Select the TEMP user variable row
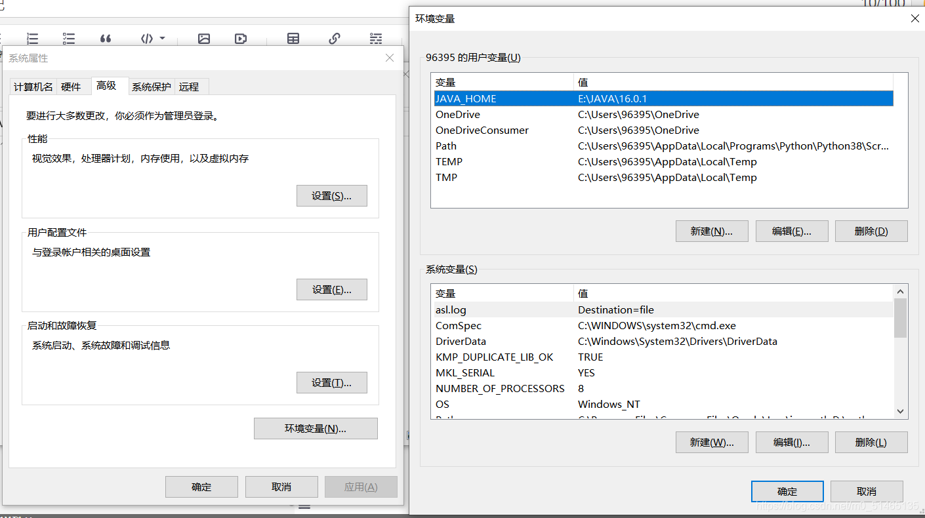 point(663,162)
